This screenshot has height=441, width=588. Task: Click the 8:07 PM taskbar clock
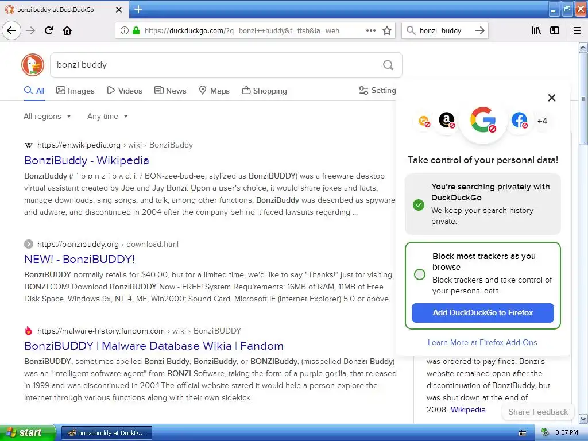pos(567,432)
